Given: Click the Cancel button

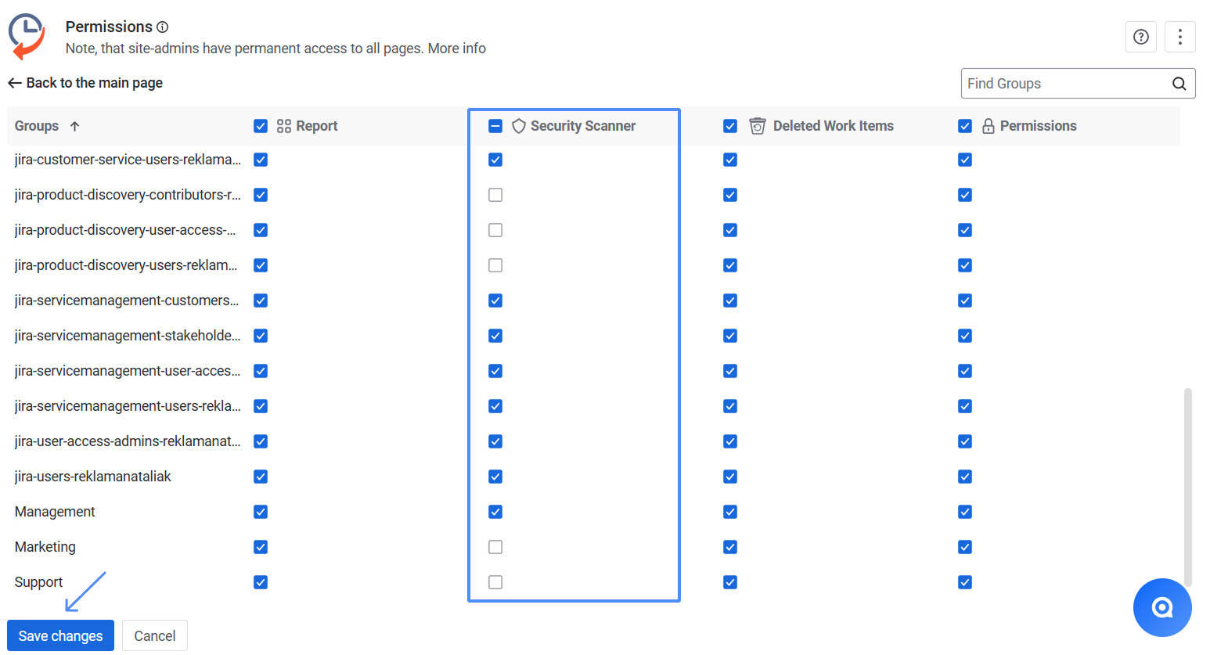Looking at the screenshot, I should (154, 635).
